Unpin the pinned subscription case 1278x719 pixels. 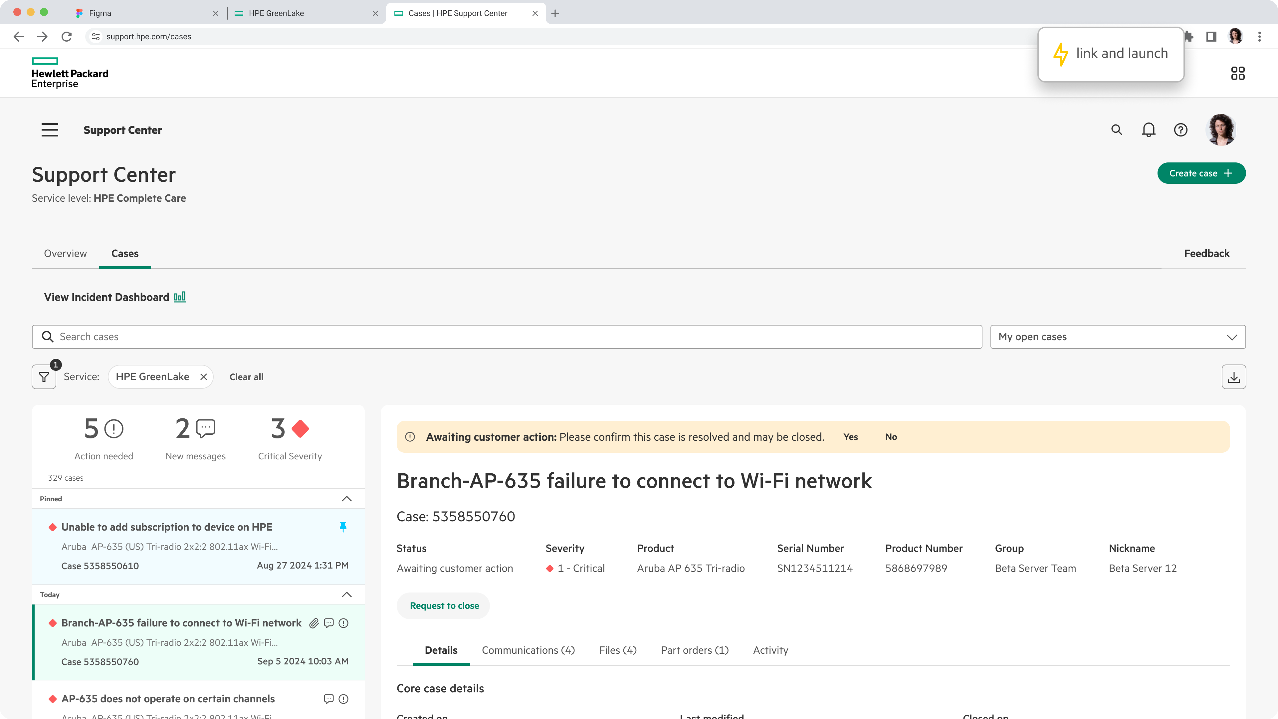coord(343,527)
